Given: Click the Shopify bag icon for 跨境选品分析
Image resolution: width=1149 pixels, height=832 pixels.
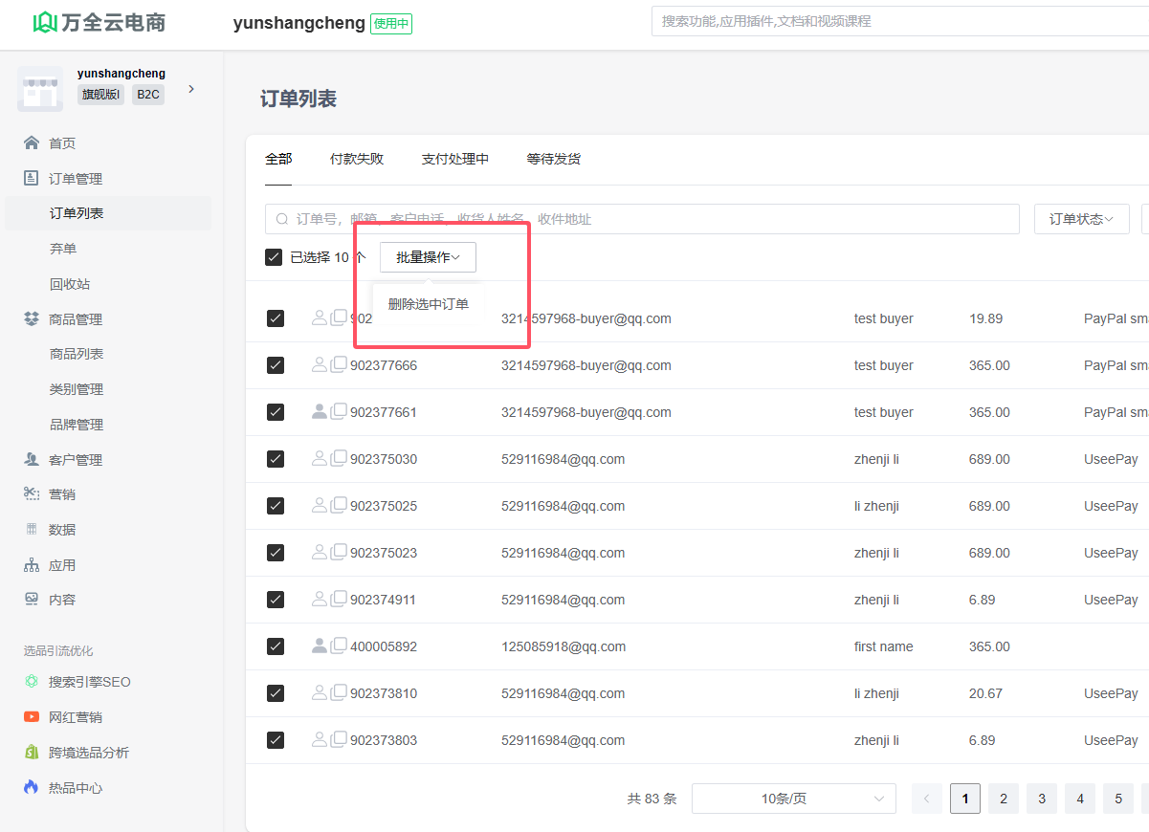Looking at the screenshot, I should tap(32, 753).
